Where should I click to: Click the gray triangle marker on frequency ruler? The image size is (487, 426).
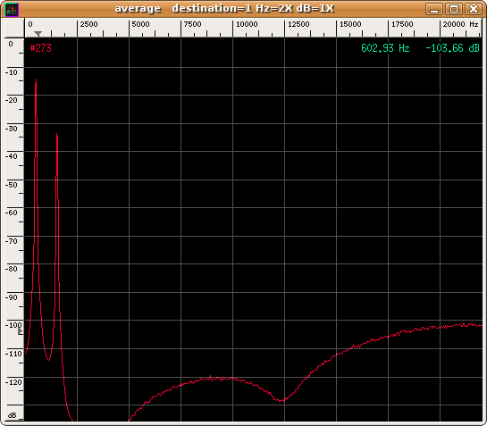click(x=38, y=34)
